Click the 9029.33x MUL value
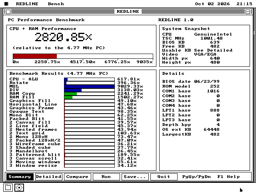 click(x=130, y=86)
